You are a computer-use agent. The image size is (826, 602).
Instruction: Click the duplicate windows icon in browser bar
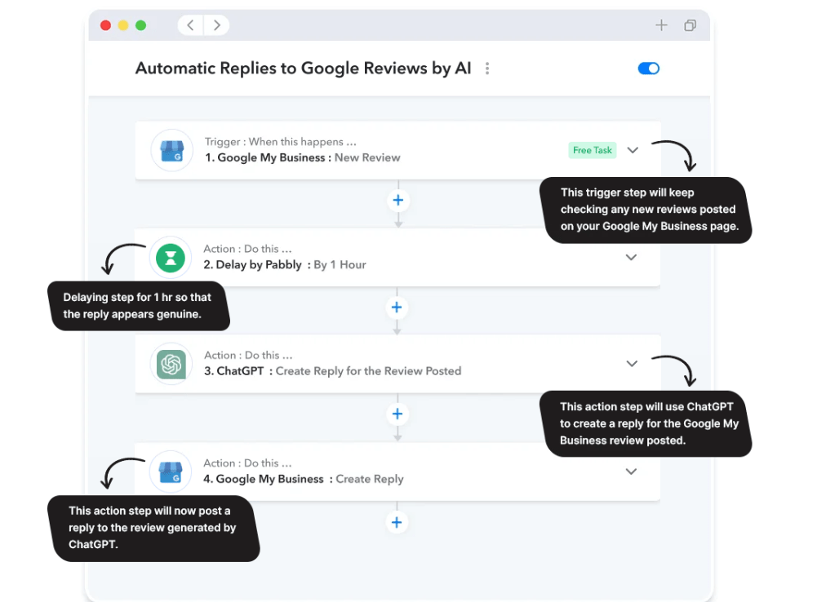[x=690, y=25]
